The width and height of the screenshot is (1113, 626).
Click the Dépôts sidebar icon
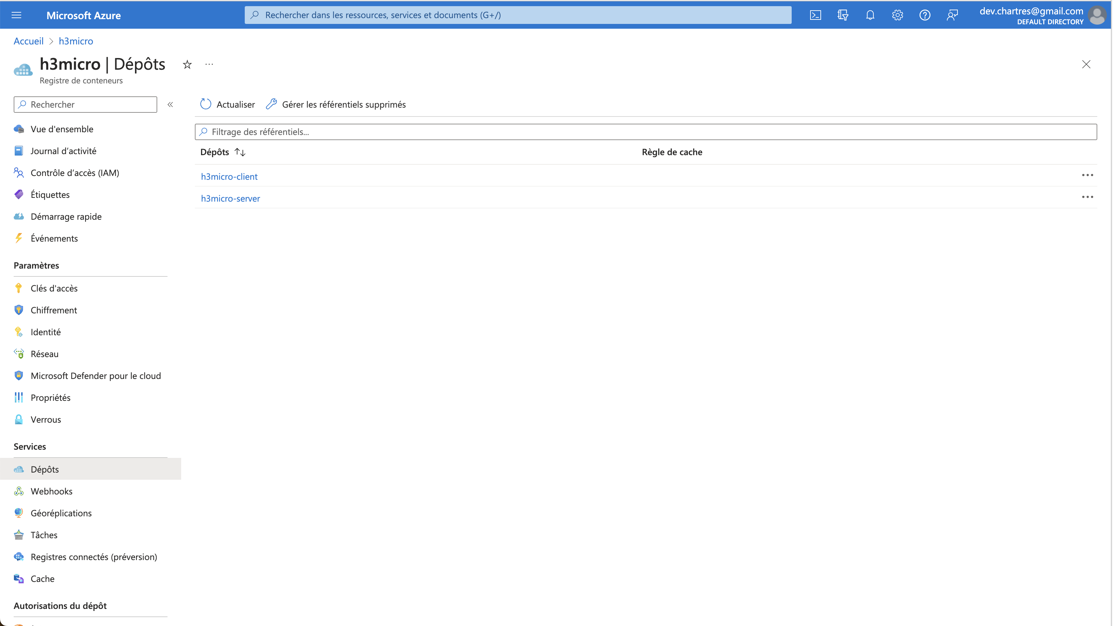tap(18, 469)
